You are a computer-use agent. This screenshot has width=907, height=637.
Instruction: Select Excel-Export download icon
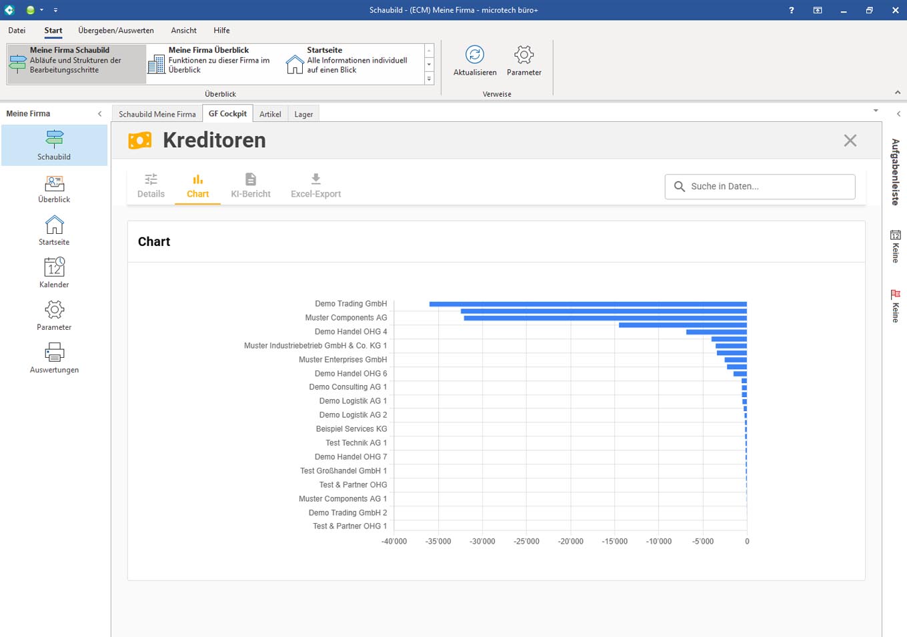(315, 180)
